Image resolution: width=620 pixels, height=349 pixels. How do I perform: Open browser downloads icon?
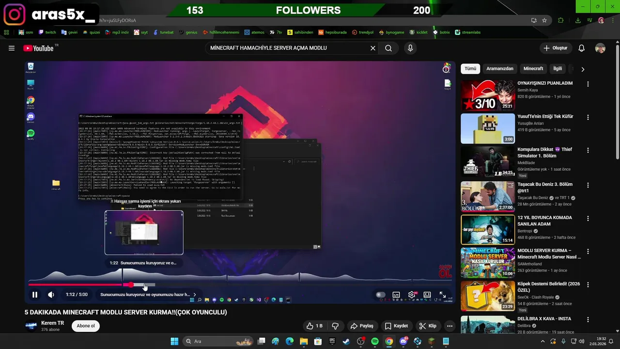click(578, 20)
